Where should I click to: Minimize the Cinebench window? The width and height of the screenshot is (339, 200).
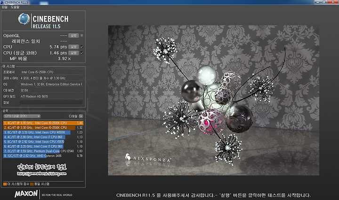pyautogui.click(x=317, y=2)
